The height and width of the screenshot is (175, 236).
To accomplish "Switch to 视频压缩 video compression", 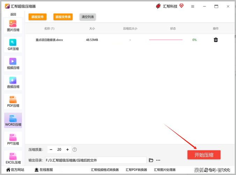I will [x=13, y=64].
